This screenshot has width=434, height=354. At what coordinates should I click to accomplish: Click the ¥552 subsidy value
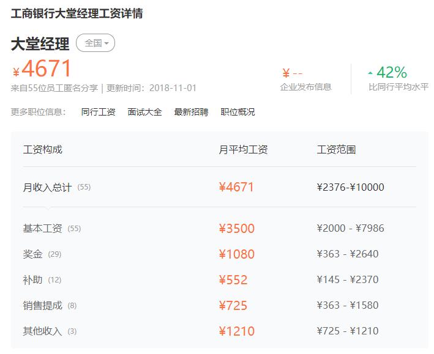coord(233,280)
